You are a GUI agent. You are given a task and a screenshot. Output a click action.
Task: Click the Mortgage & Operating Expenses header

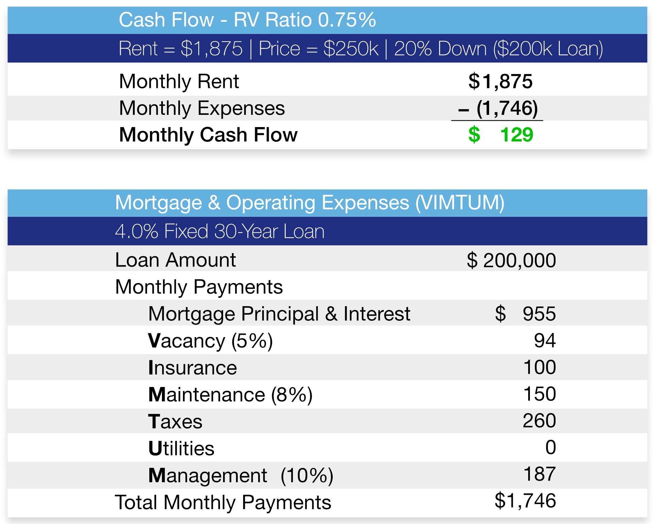click(309, 203)
